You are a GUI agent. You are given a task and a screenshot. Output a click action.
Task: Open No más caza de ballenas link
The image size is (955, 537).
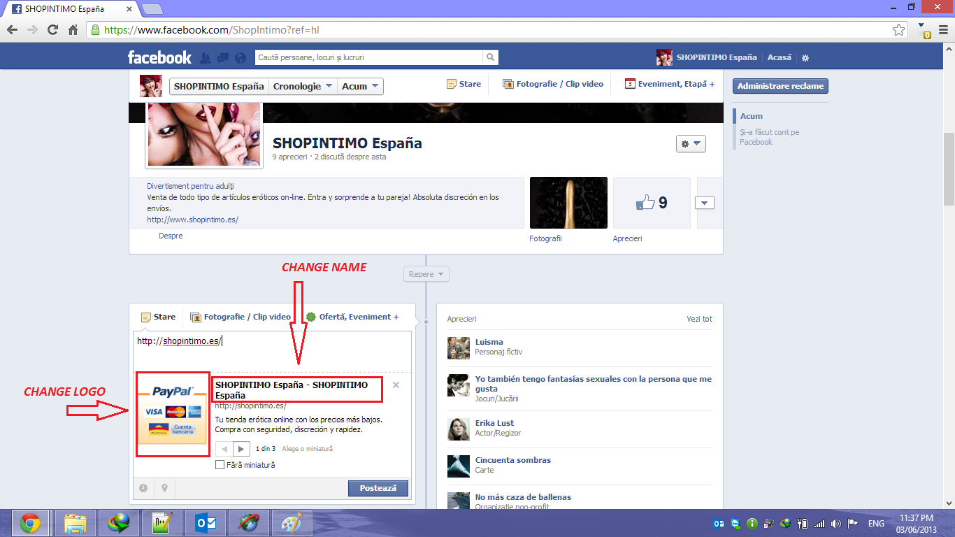click(523, 497)
